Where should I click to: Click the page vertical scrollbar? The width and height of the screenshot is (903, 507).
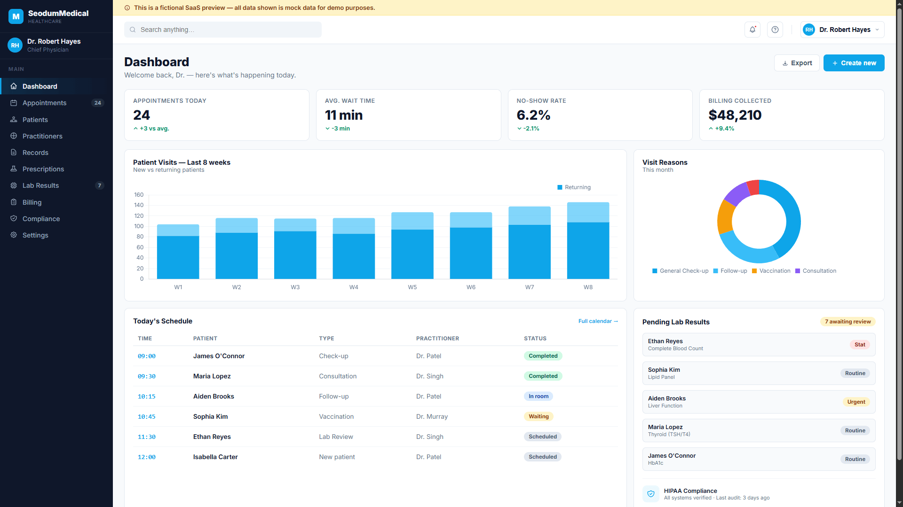899,235
